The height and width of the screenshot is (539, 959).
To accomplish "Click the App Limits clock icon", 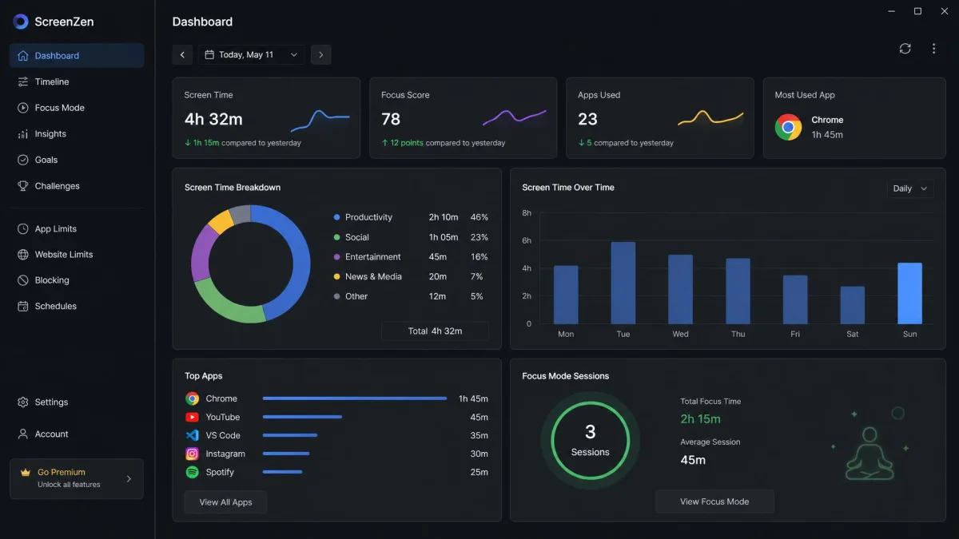I will pos(22,229).
